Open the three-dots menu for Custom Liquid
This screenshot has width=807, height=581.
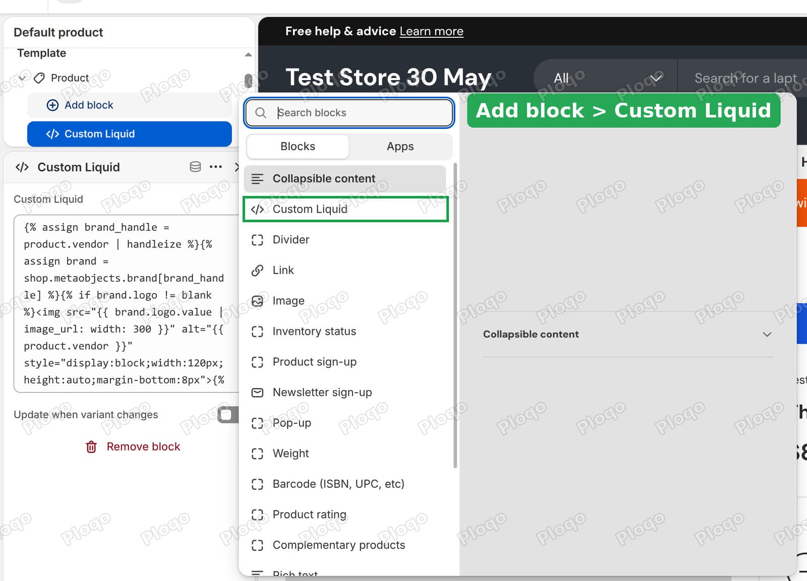[216, 167]
